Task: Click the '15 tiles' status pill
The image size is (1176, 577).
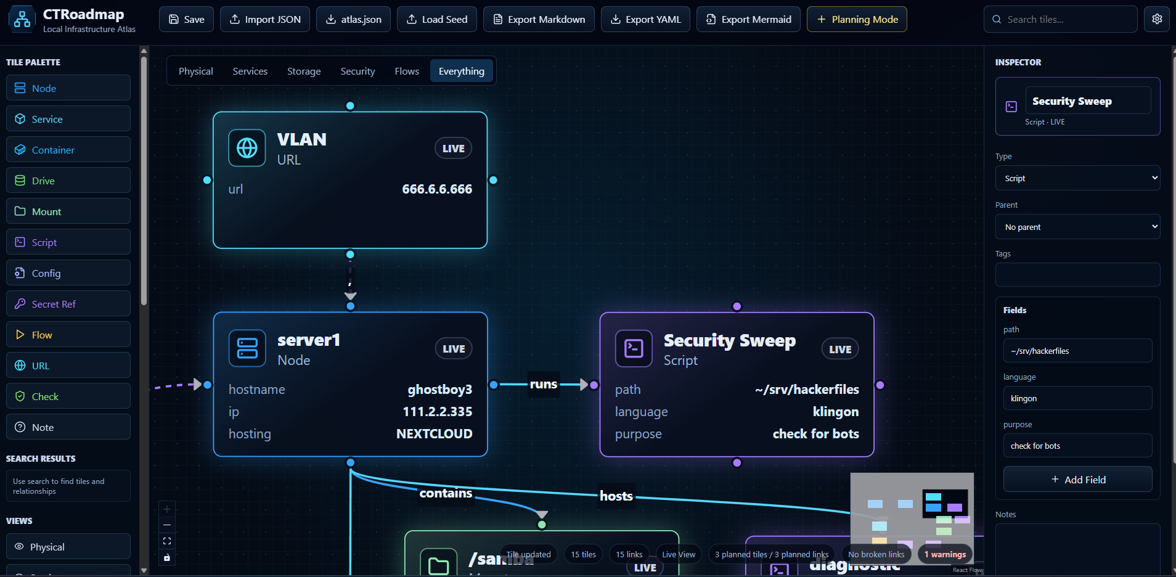Action: point(583,554)
